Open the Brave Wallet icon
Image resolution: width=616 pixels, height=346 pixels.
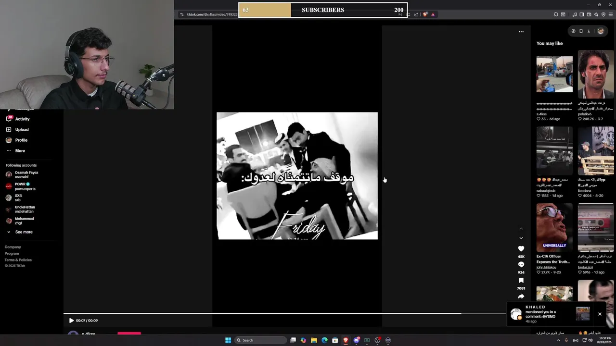pyautogui.click(x=589, y=14)
